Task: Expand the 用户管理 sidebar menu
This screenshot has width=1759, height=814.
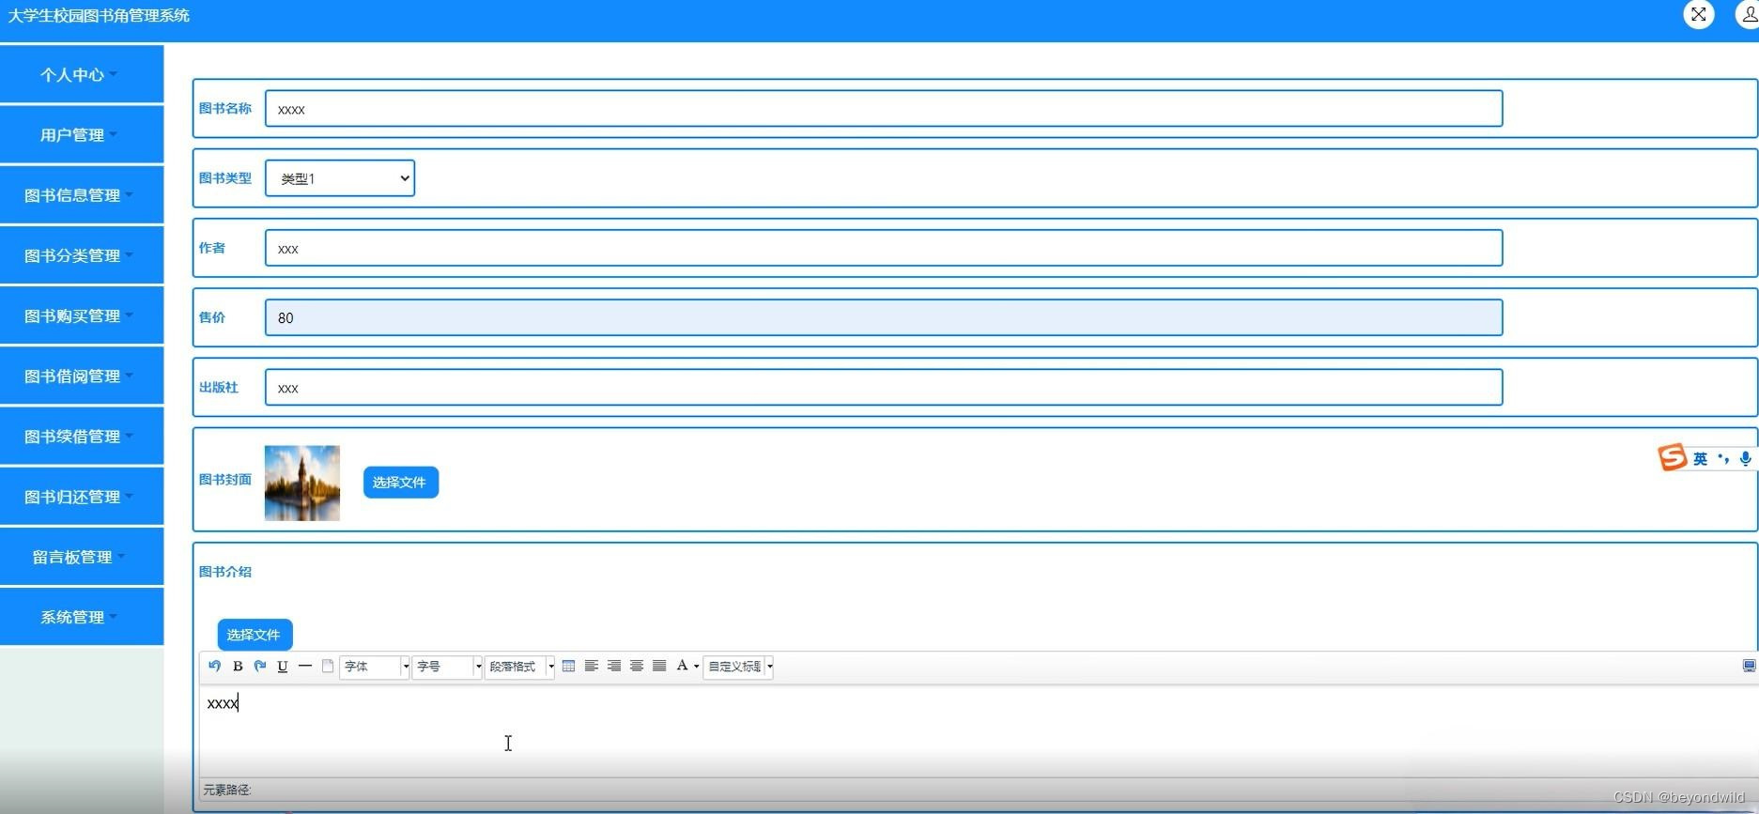Action: pos(82,134)
